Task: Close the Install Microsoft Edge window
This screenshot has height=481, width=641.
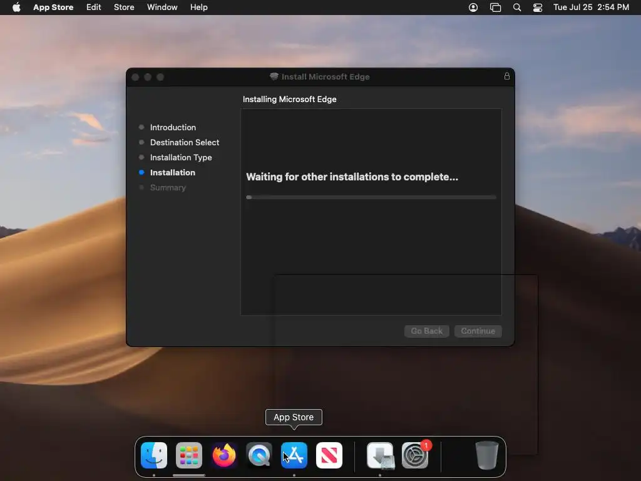Action: [135, 77]
